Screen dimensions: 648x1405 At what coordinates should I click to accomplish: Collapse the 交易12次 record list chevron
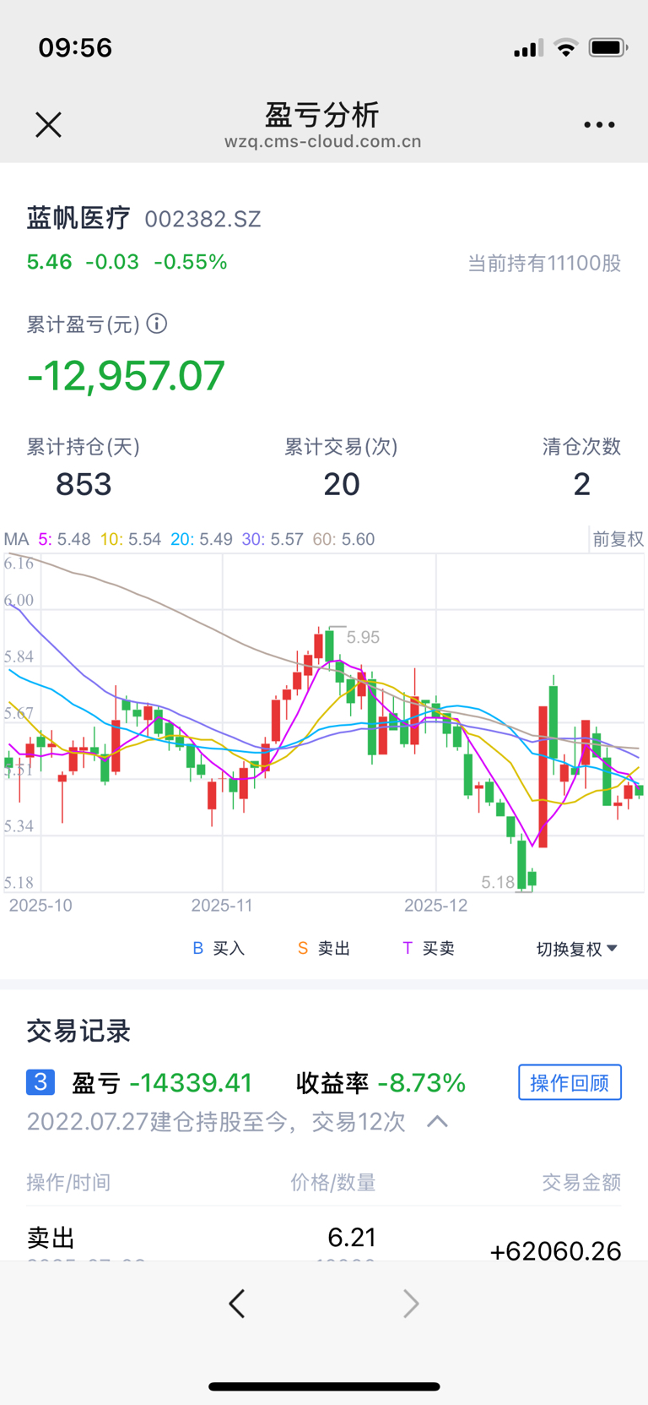coord(437,1121)
